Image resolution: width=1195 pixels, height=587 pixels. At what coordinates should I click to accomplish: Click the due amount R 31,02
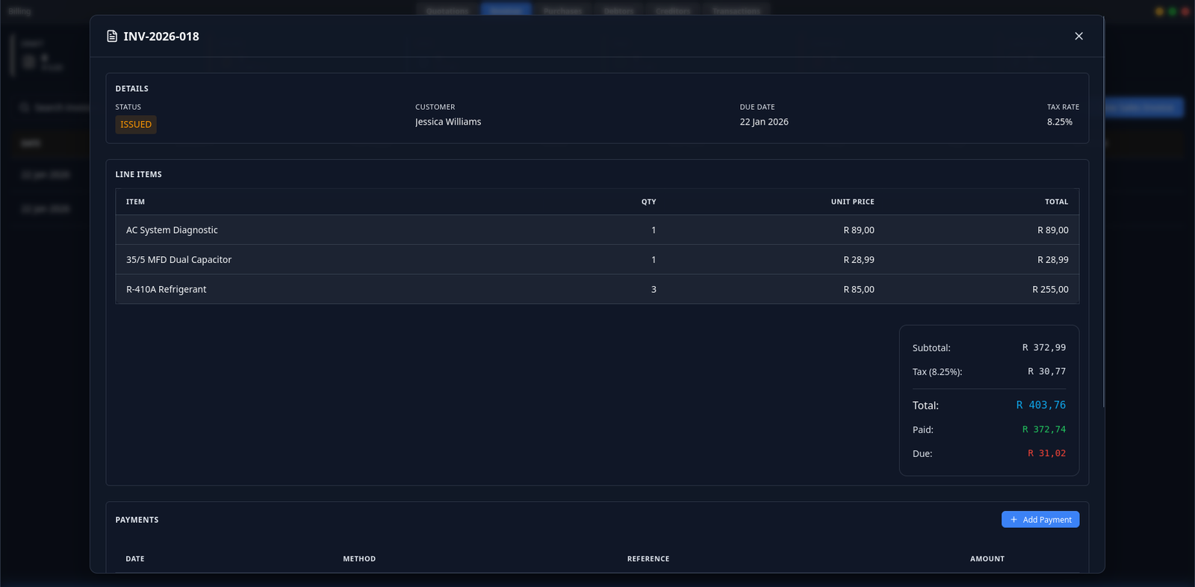tap(1046, 453)
